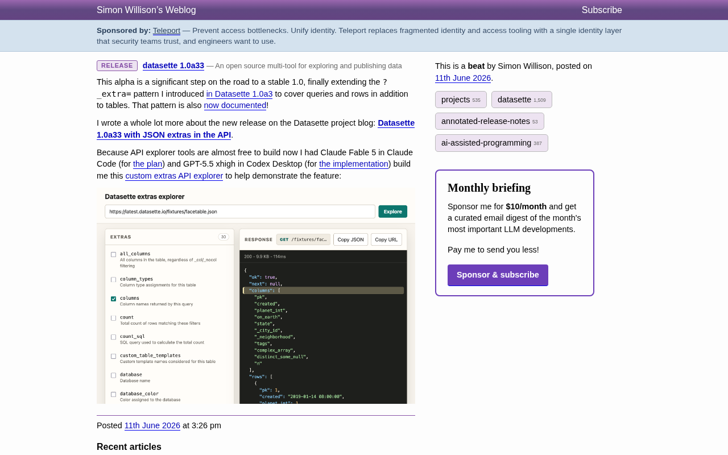Screen dimensions: 728x455
Task: Open 'the plan' link
Action: click(x=148, y=164)
